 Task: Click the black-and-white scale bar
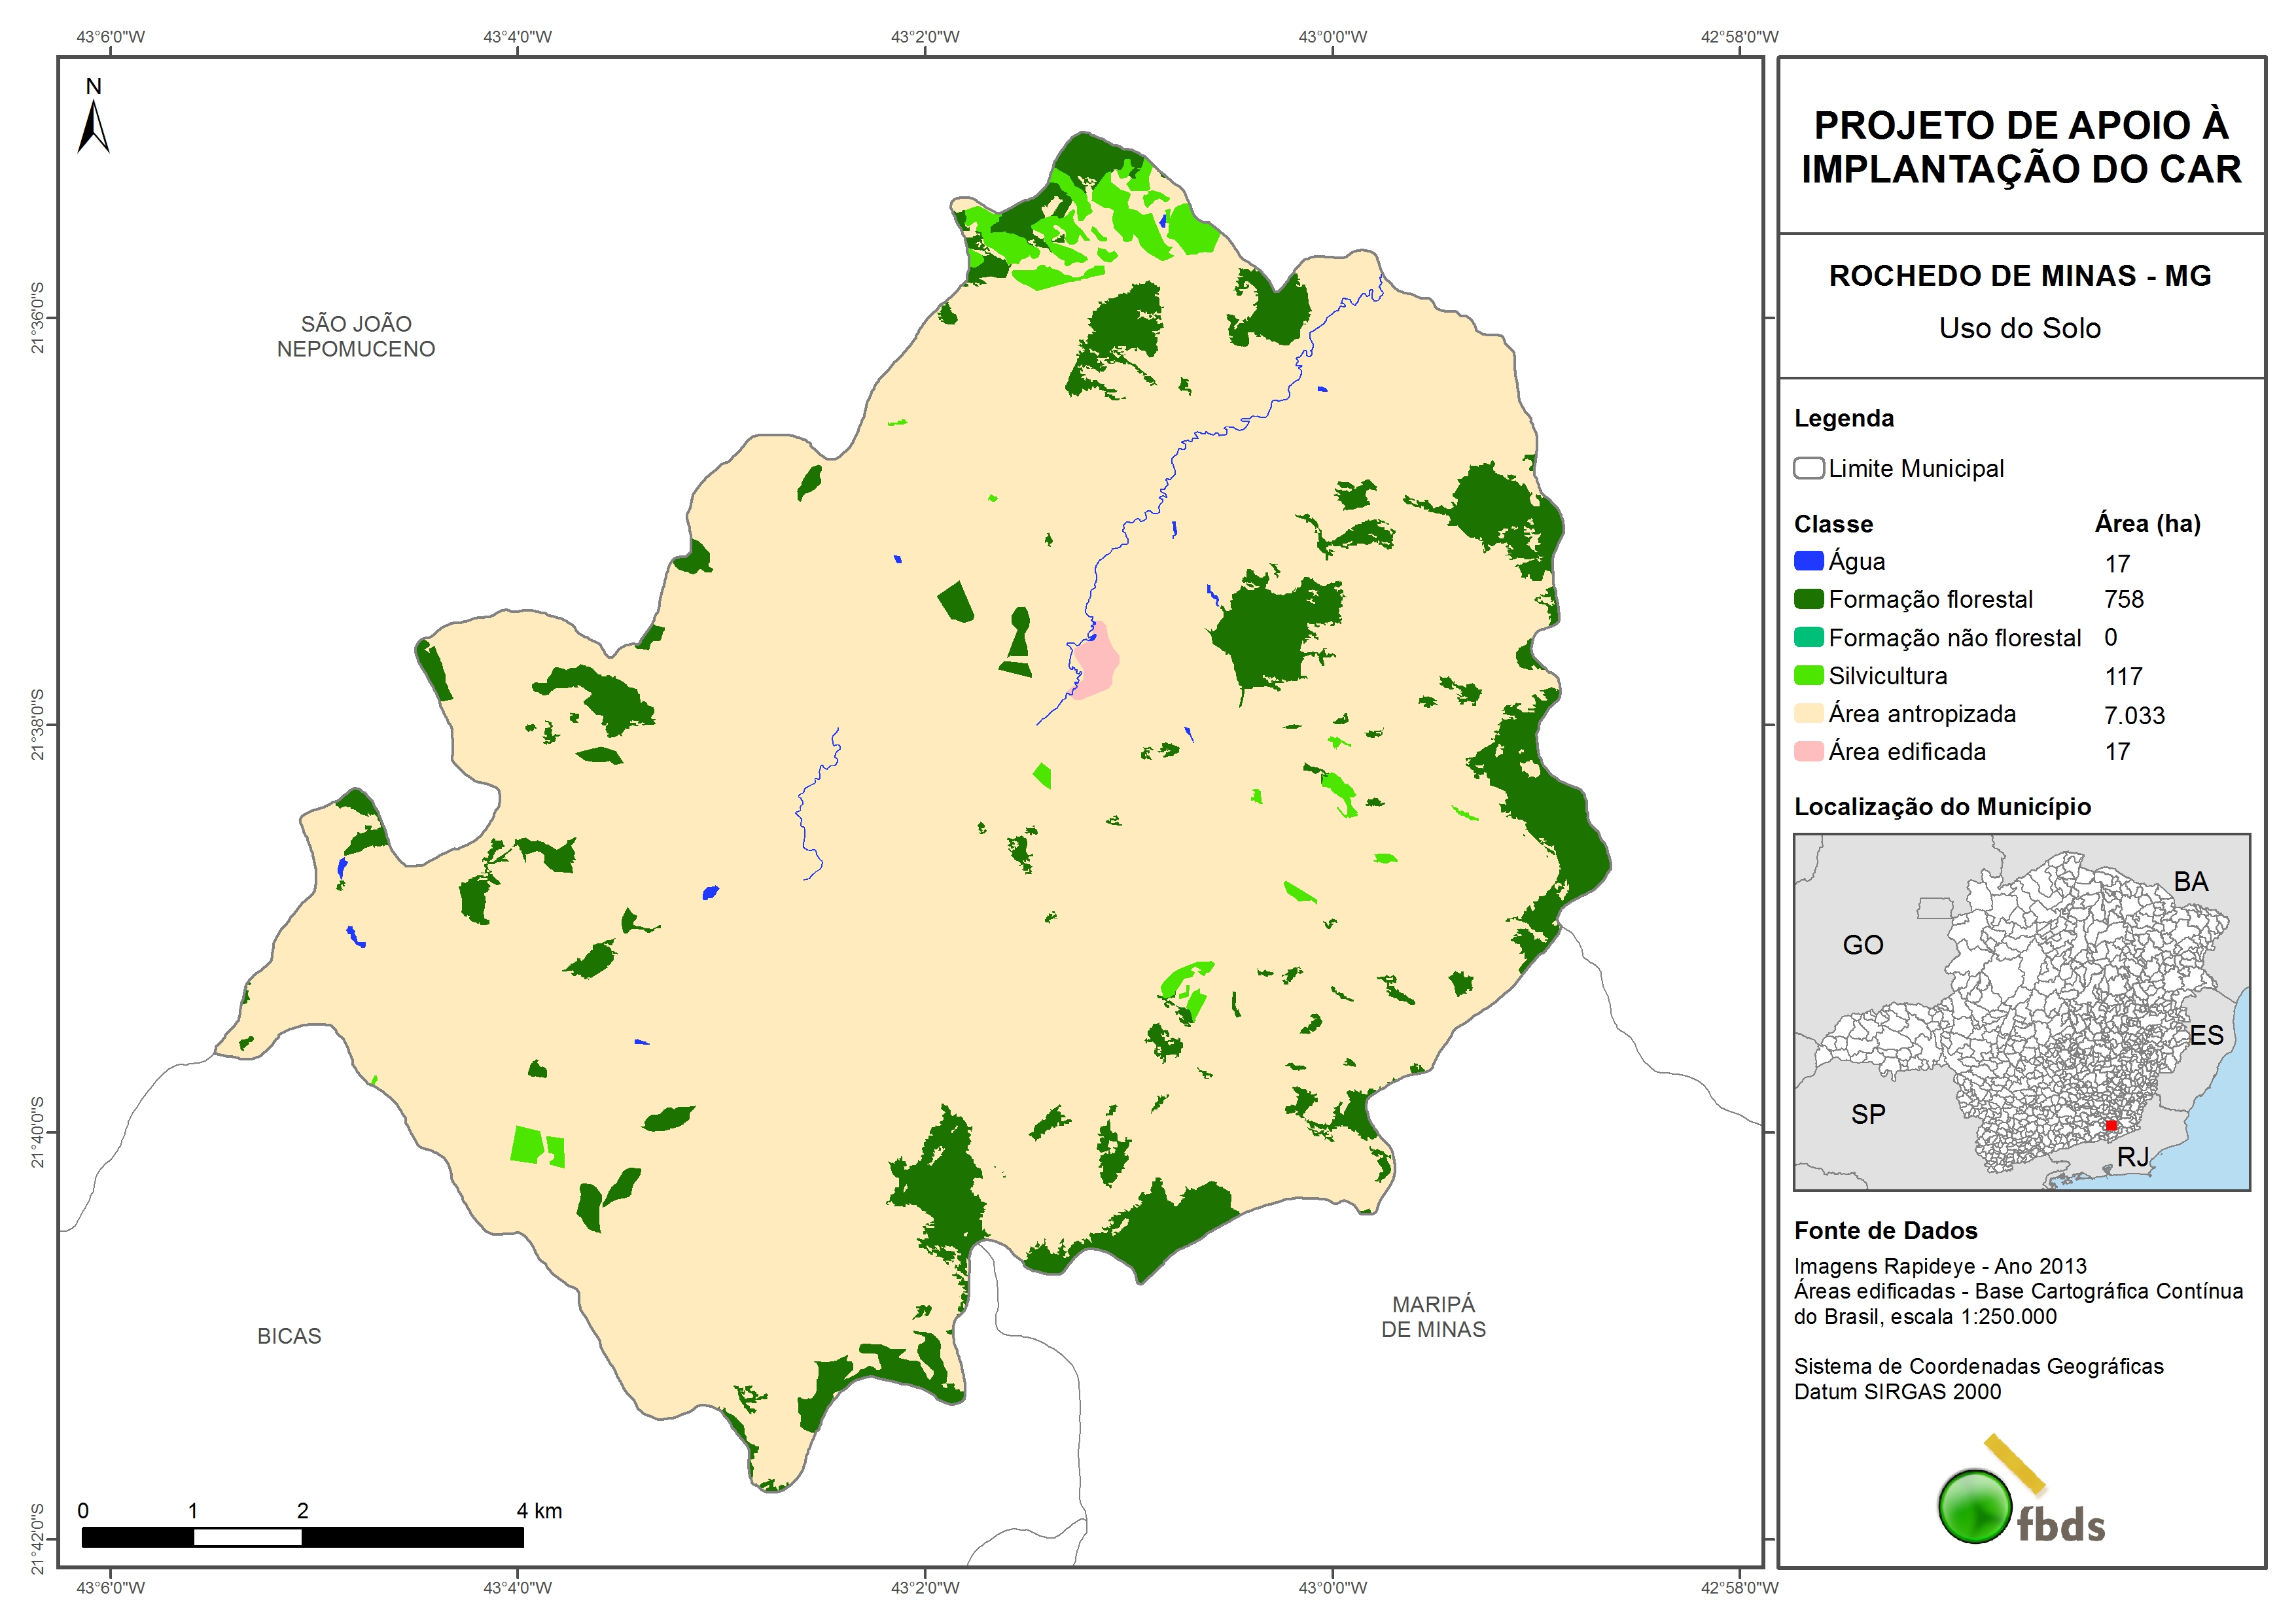302,1536
